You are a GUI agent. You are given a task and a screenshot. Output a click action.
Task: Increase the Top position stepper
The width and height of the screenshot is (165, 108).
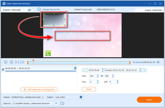98,81
